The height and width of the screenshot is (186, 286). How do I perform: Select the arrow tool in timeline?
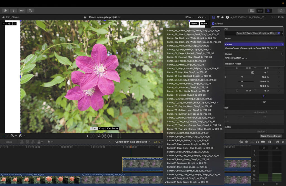[x=49, y=142]
